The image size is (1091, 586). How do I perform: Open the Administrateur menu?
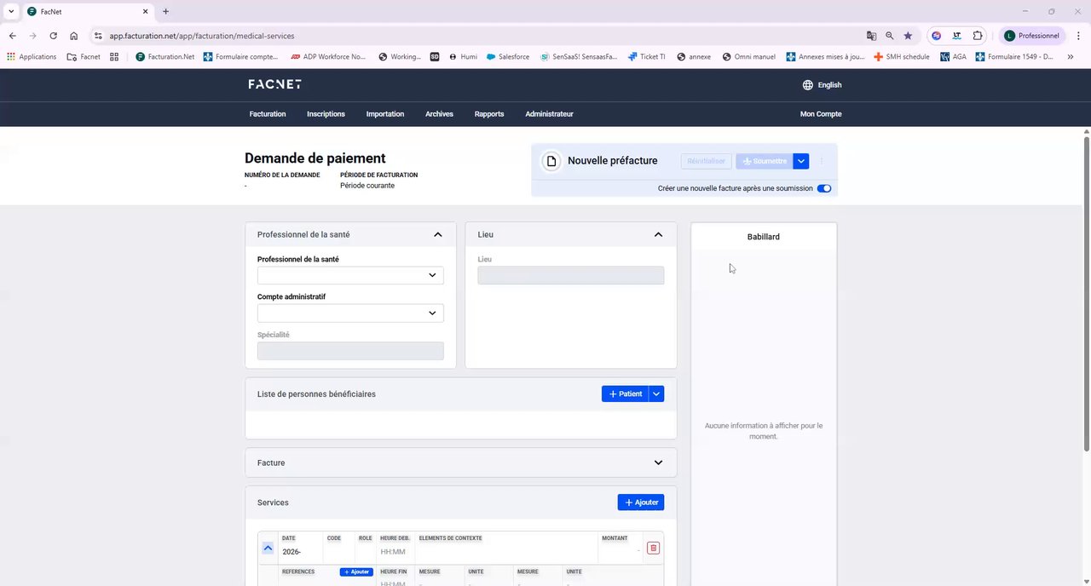pos(549,113)
